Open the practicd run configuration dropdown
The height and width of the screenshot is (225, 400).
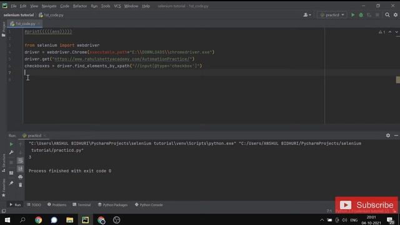(332, 15)
